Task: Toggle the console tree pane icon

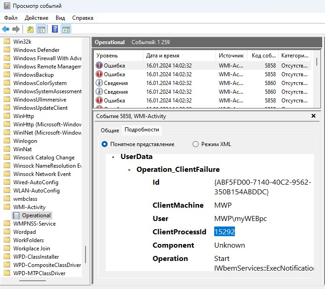Action: pos(41,29)
